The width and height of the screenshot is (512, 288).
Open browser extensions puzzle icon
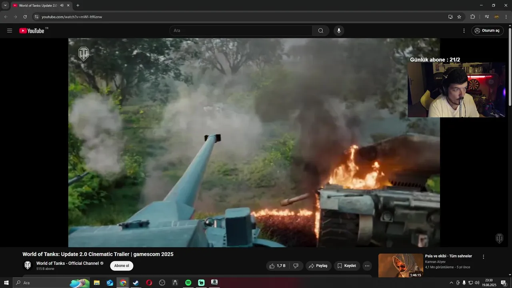click(x=473, y=17)
